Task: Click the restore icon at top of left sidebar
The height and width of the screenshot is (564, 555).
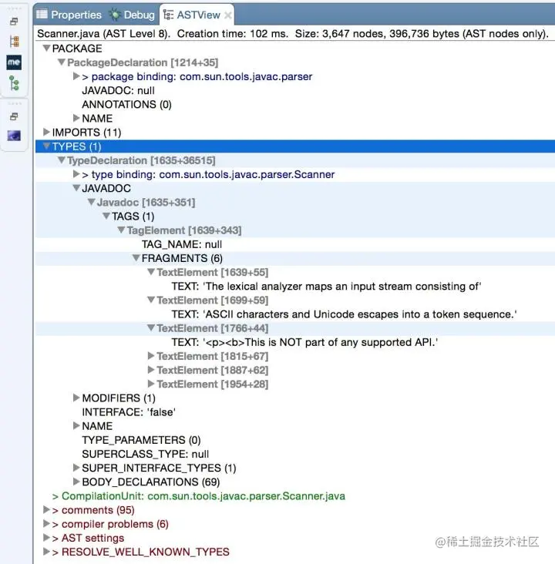Action: point(14,22)
